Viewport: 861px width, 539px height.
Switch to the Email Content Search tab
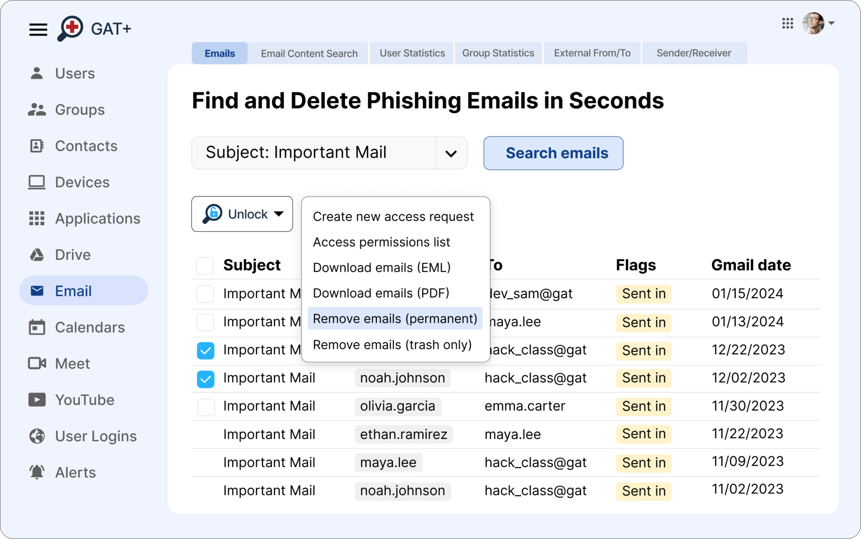pyautogui.click(x=309, y=53)
